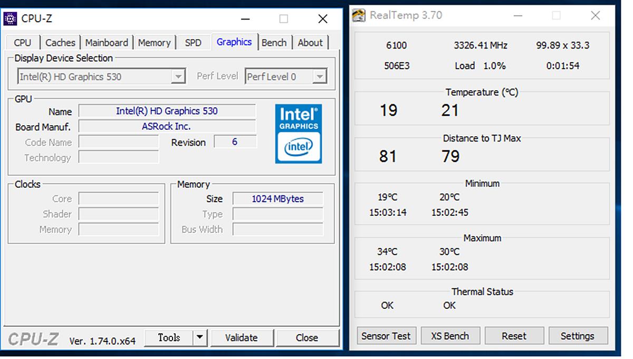Viewport: 633px width, 359px height.
Task: Run the XS Bench benchmark
Action: (450, 336)
